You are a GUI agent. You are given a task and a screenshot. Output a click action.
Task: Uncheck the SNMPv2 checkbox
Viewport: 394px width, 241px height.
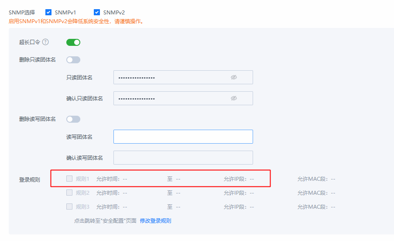click(x=97, y=12)
